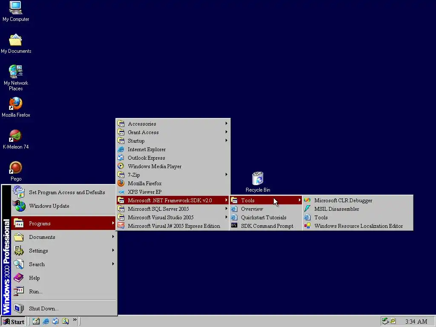436x327 pixels.
Task: Click the Overview item's icon in SDK submenu
Action: pos(234,209)
